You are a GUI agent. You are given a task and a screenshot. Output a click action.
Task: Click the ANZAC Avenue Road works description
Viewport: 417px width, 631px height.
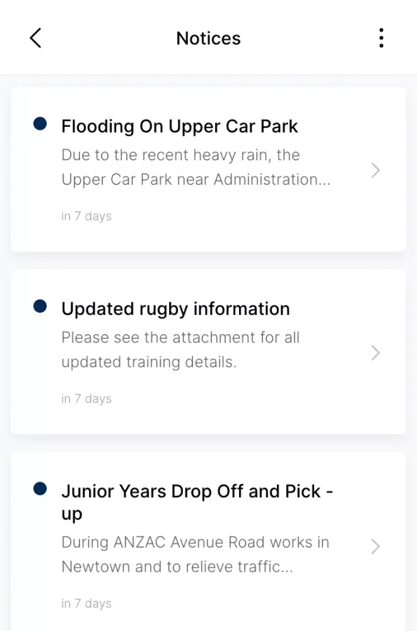pos(195,554)
